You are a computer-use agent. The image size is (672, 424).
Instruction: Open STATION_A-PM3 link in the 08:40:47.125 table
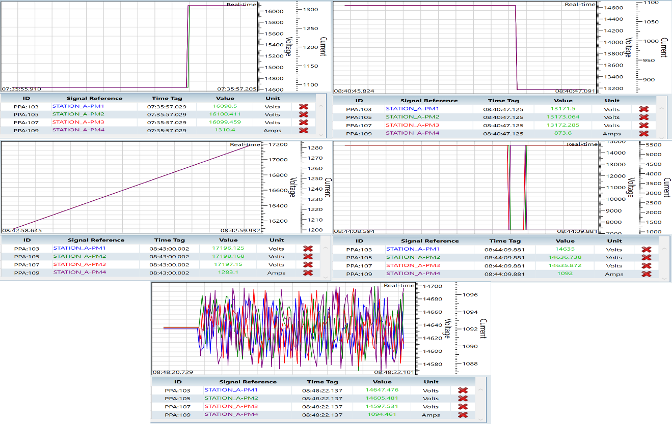coord(412,125)
